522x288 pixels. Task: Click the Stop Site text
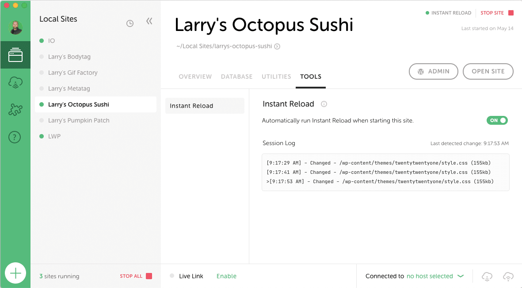point(492,13)
